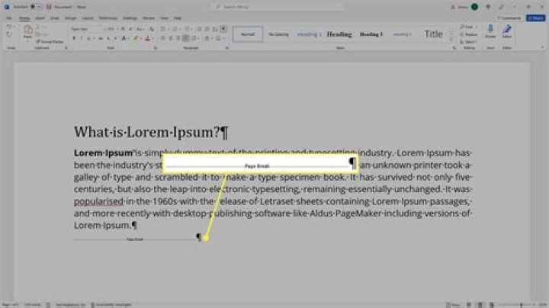Click the green user account avatar
Screen dimensions: 549x308
click(x=474, y=7)
